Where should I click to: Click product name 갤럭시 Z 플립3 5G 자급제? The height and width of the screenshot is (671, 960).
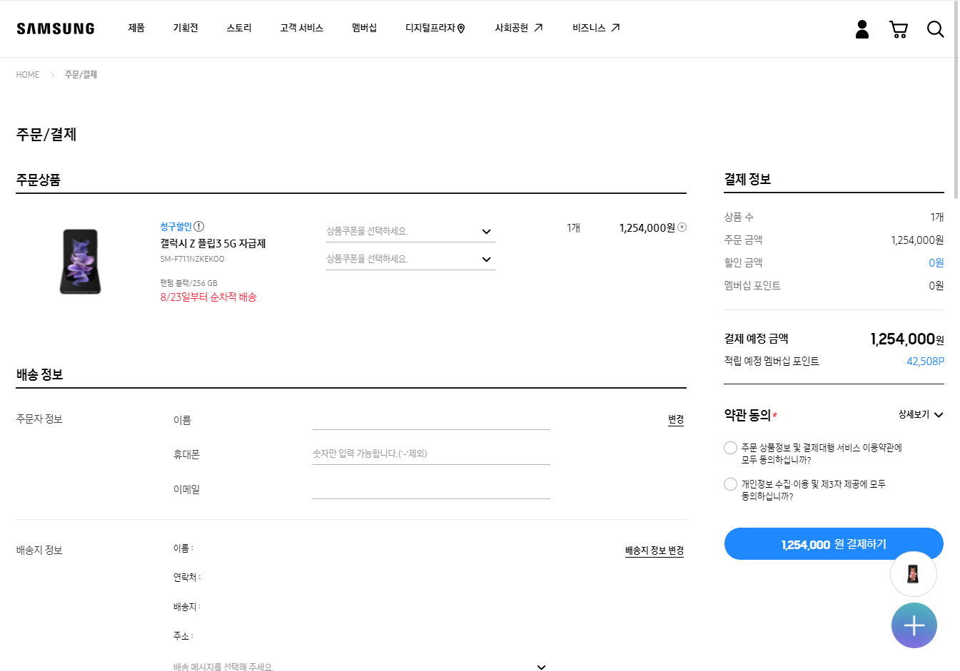point(213,243)
